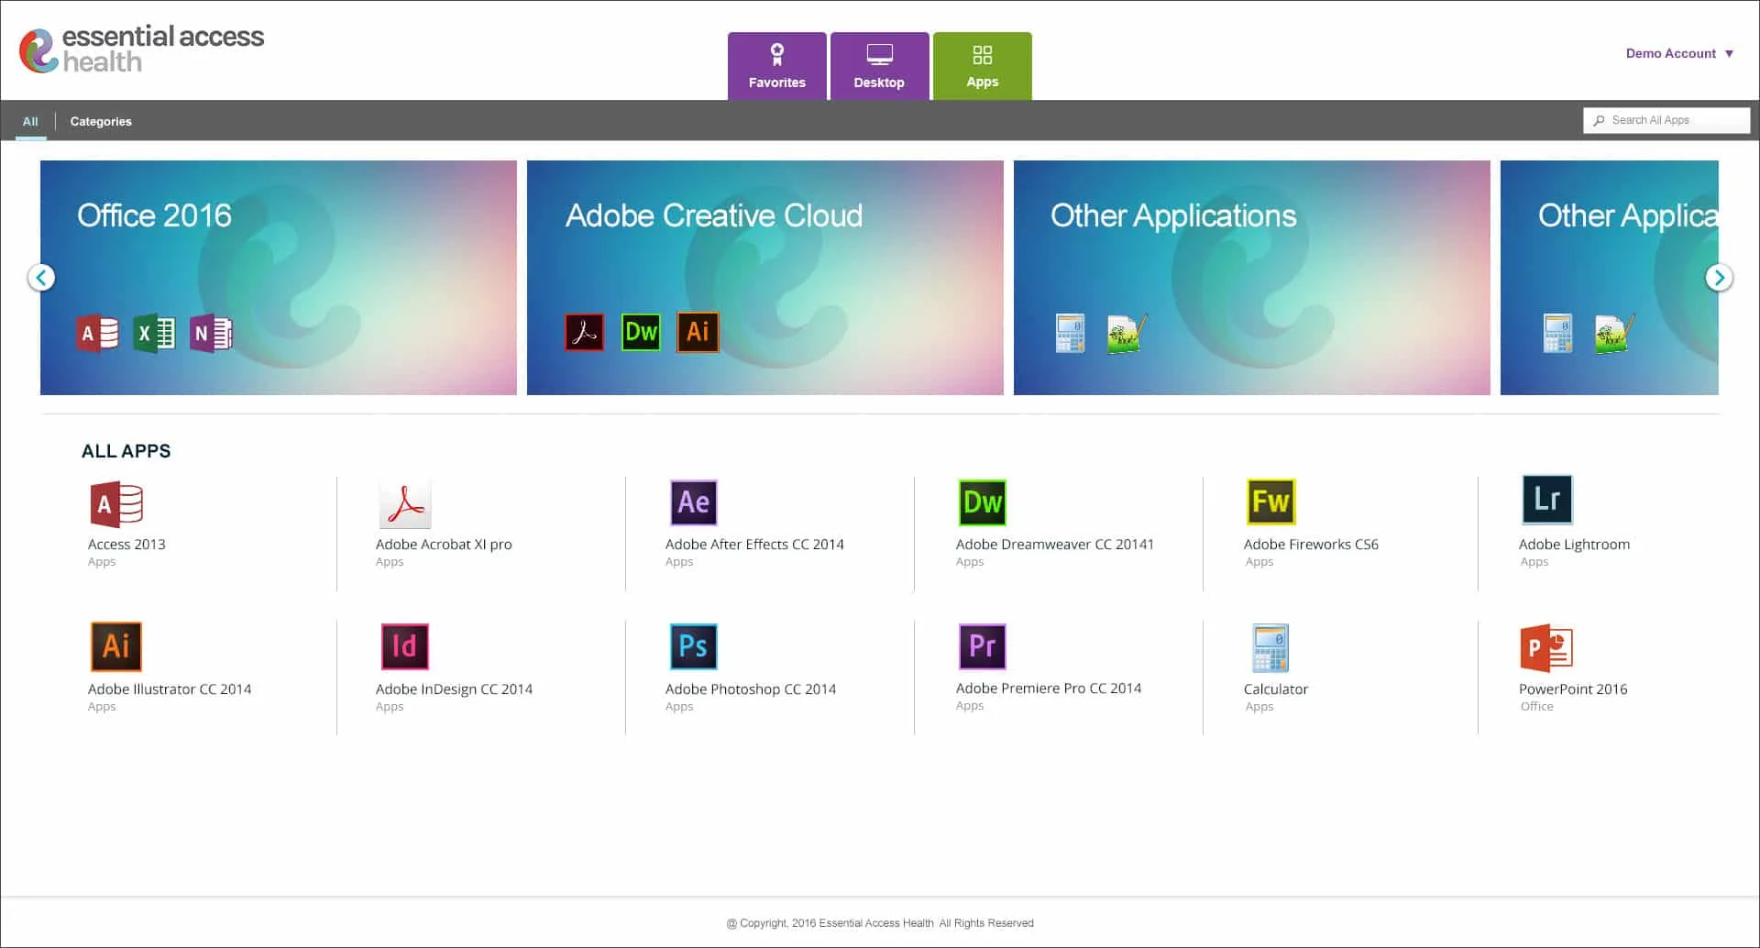Open the PowerPoint 2016 icon
The width and height of the screenshot is (1760, 948).
pyautogui.click(x=1546, y=648)
